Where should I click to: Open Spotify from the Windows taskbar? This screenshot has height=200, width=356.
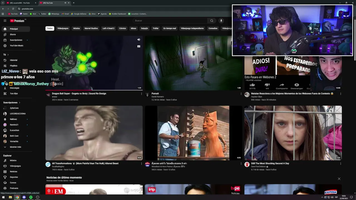pyautogui.click(x=31, y=197)
